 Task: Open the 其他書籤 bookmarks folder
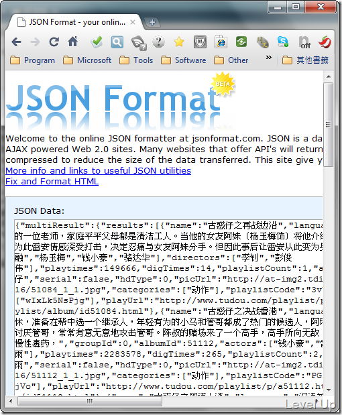pos(305,60)
